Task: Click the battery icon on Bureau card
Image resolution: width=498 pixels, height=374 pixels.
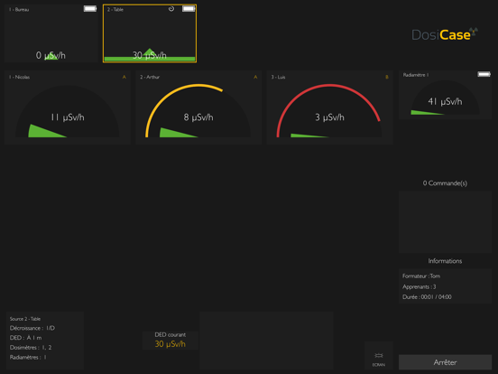Action: pos(90,9)
